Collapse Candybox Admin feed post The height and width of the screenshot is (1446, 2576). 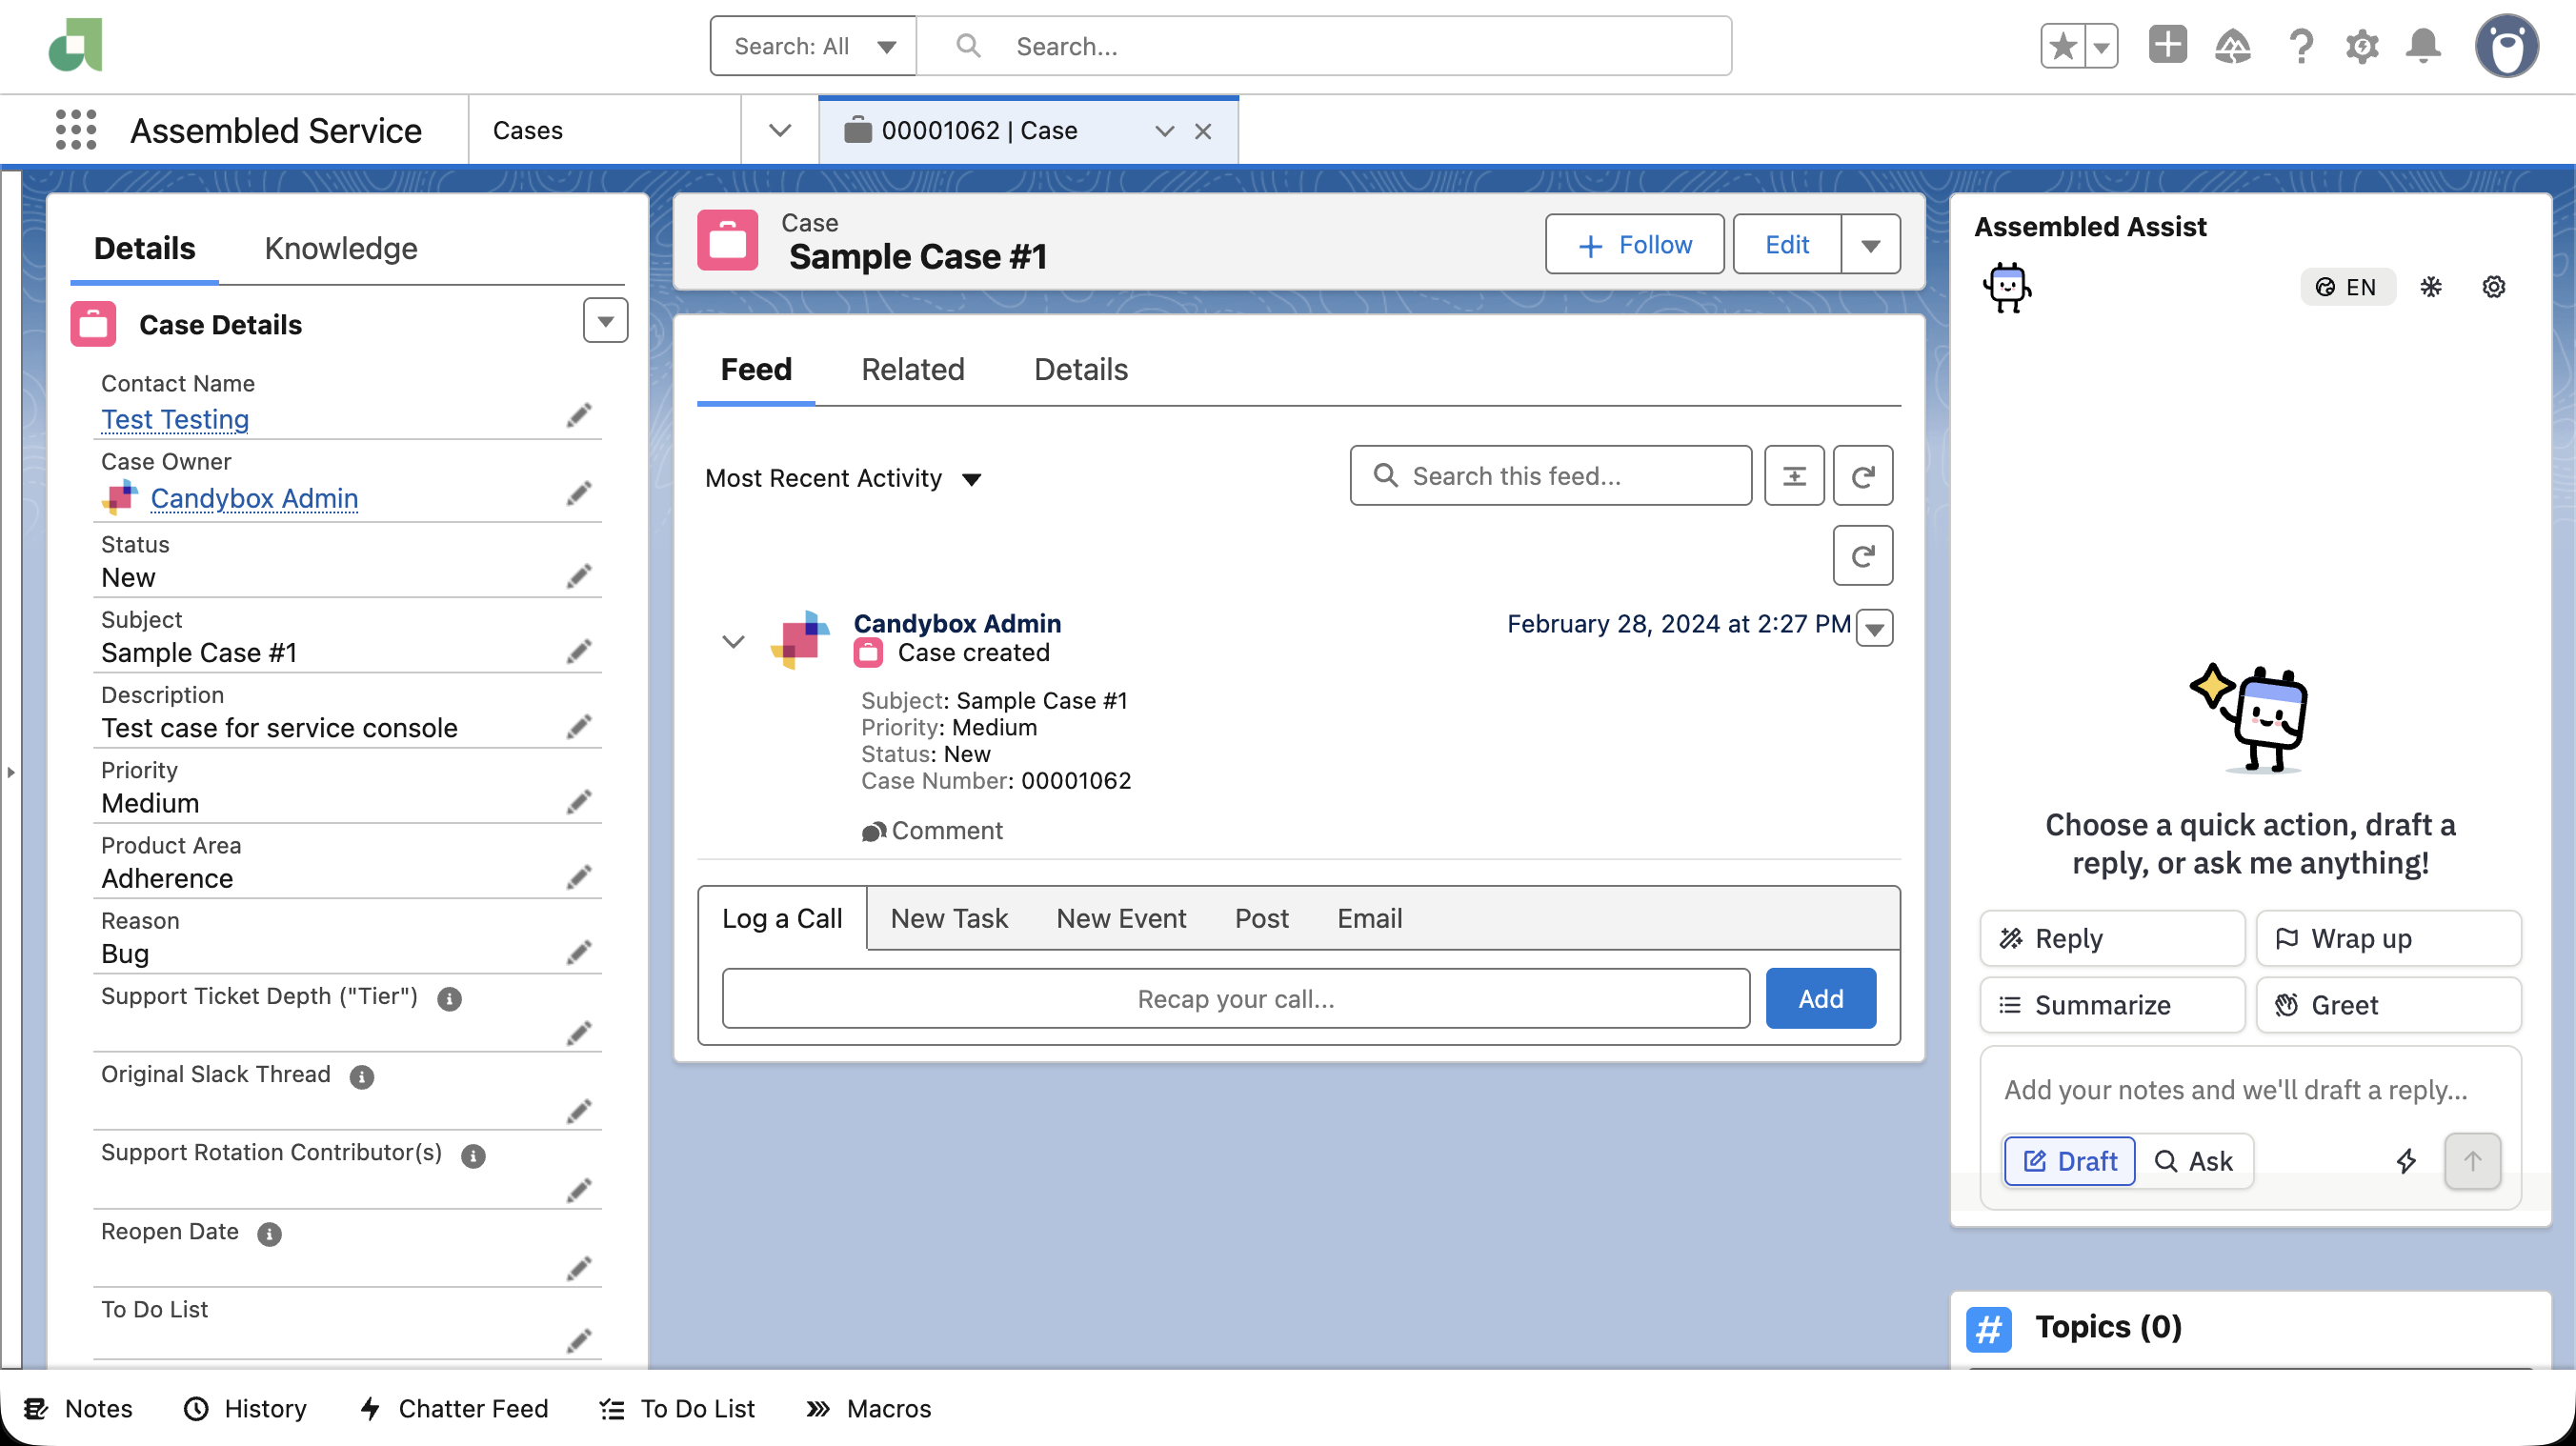[x=733, y=641]
